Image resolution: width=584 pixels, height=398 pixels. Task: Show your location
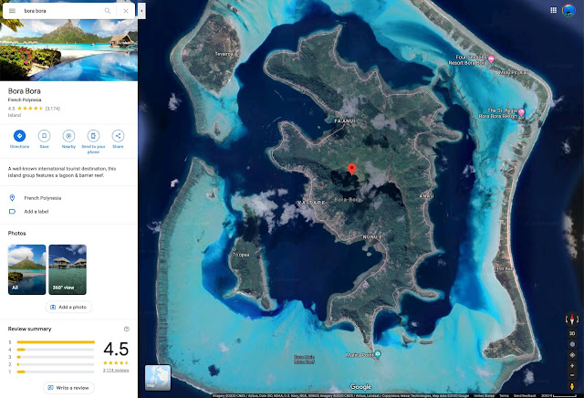572,355
